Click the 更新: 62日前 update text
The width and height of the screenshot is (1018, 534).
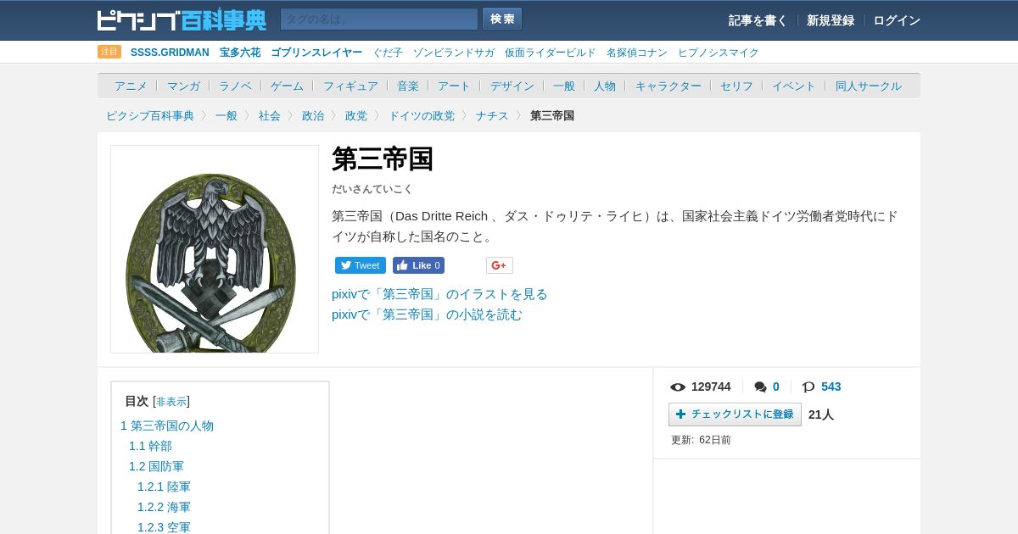coord(701,440)
